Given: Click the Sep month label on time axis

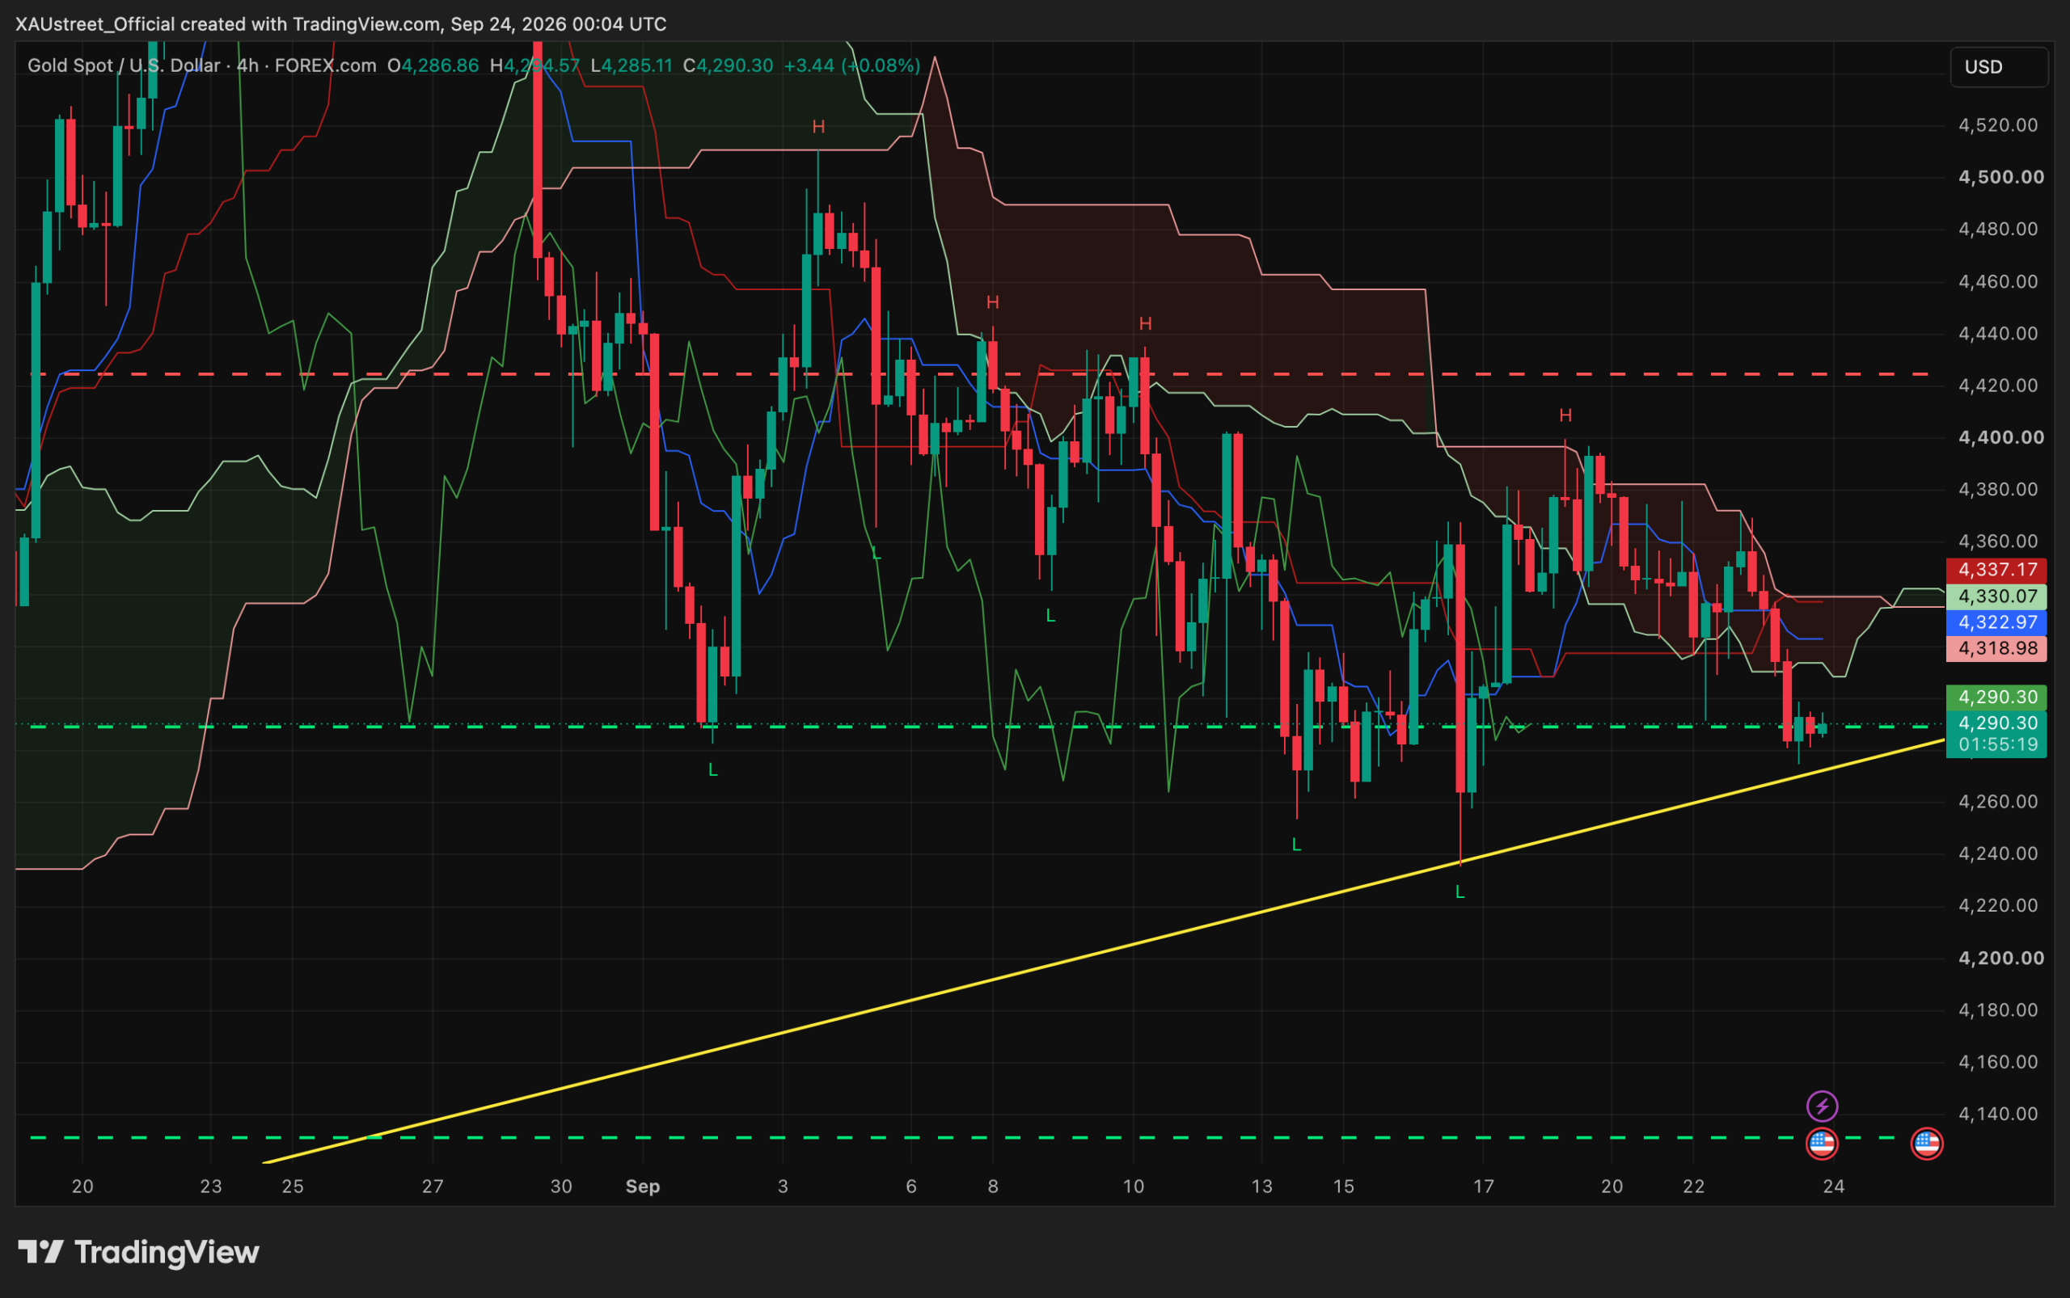Looking at the screenshot, I should point(643,1186).
